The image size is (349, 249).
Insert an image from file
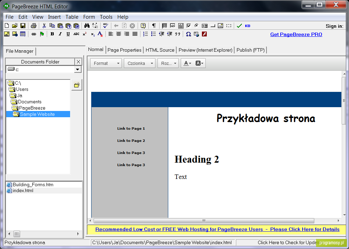(7, 34)
